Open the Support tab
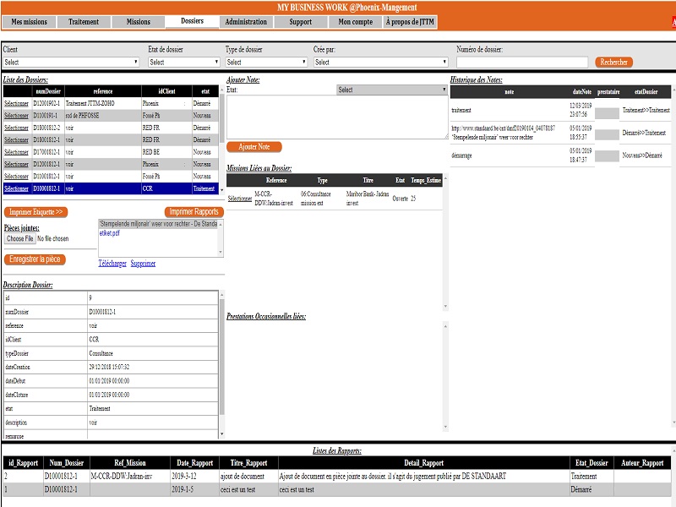This screenshot has width=676, height=507. tap(301, 22)
